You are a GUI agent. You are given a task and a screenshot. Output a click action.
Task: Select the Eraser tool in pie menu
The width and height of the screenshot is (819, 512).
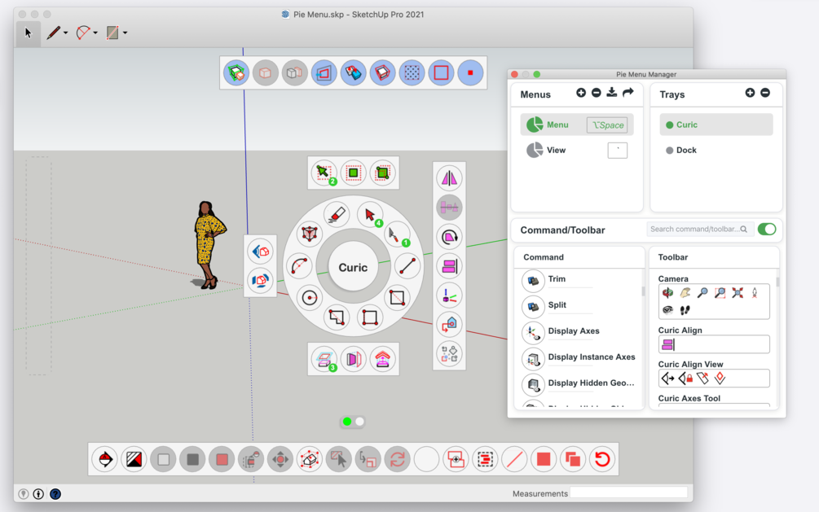point(337,215)
